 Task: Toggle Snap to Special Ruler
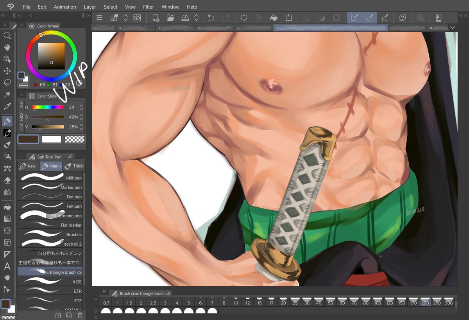[x=370, y=18]
